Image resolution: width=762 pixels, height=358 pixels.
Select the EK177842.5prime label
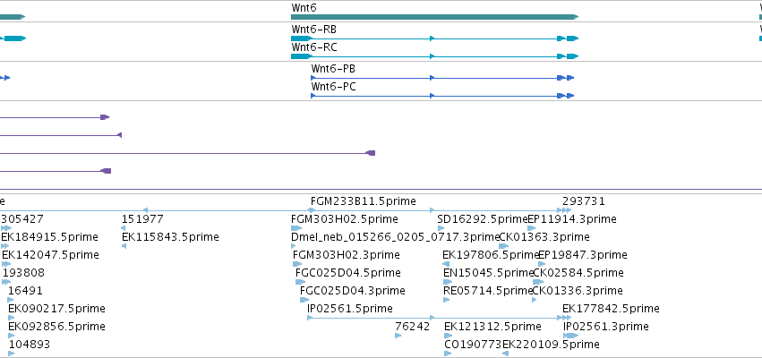click(611, 309)
